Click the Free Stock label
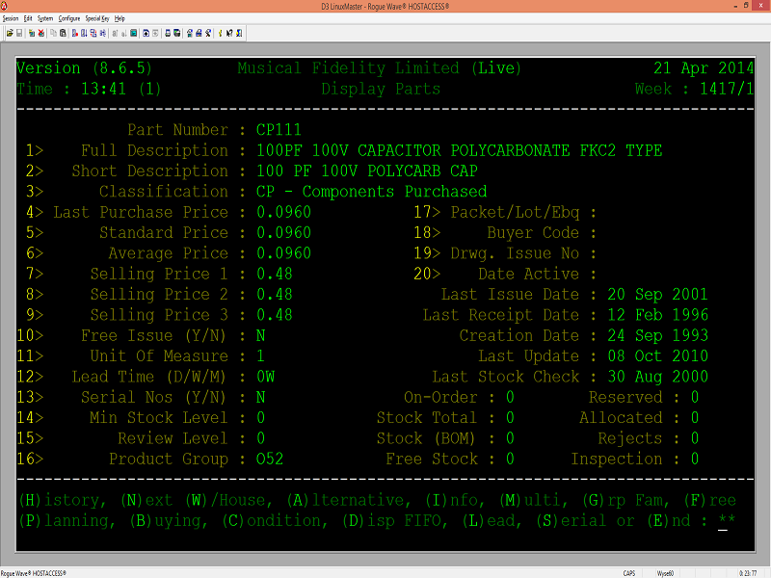The height and width of the screenshot is (578, 771). (431, 460)
